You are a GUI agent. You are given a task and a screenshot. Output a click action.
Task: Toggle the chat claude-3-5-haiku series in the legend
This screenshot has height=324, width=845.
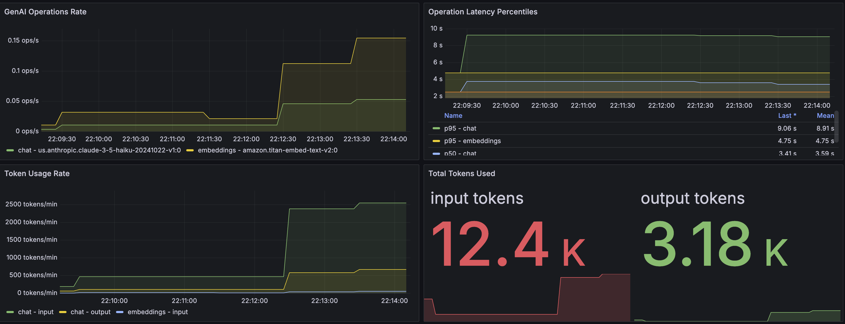pyautogui.click(x=99, y=150)
